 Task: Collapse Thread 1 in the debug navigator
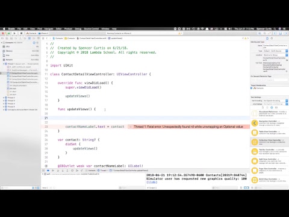click(4, 64)
